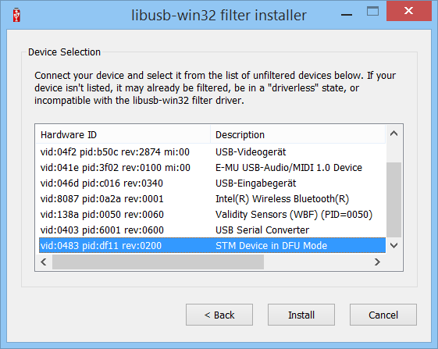Click the list's scroll down arrow
This screenshot has height=349, width=438.
point(393,245)
